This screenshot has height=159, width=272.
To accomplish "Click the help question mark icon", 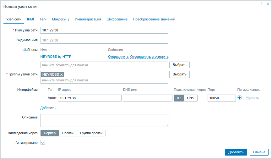I will click(261, 4).
